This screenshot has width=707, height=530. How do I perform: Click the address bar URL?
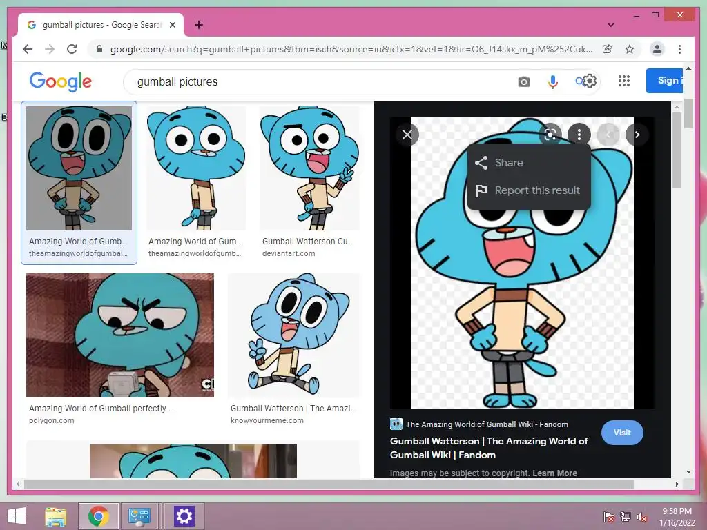click(x=351, y=49)
